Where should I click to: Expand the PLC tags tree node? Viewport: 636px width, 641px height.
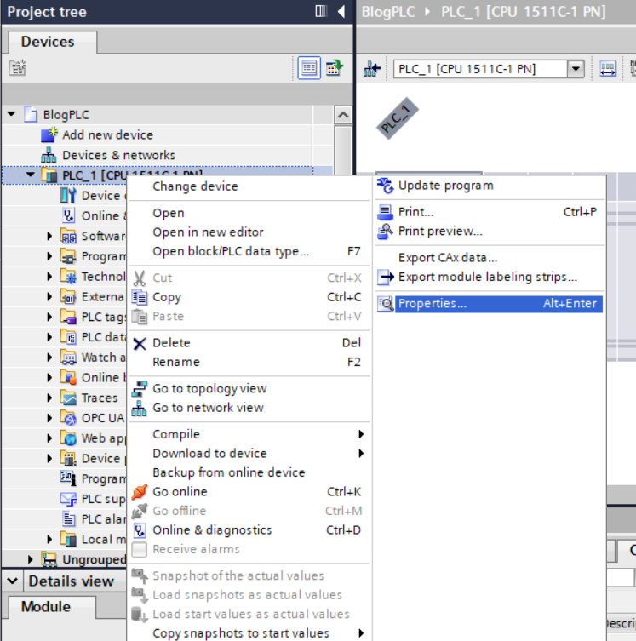(49, 317)
